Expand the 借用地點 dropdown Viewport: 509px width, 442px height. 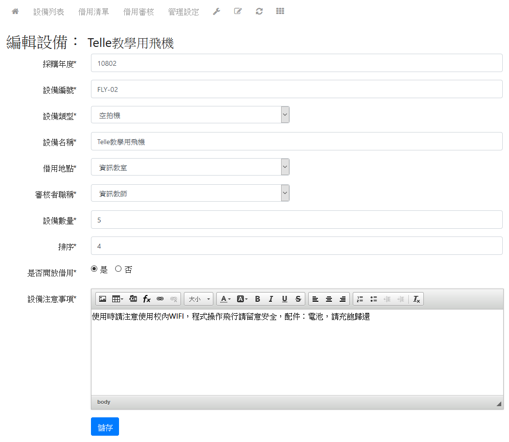click(x=190, y=167)
